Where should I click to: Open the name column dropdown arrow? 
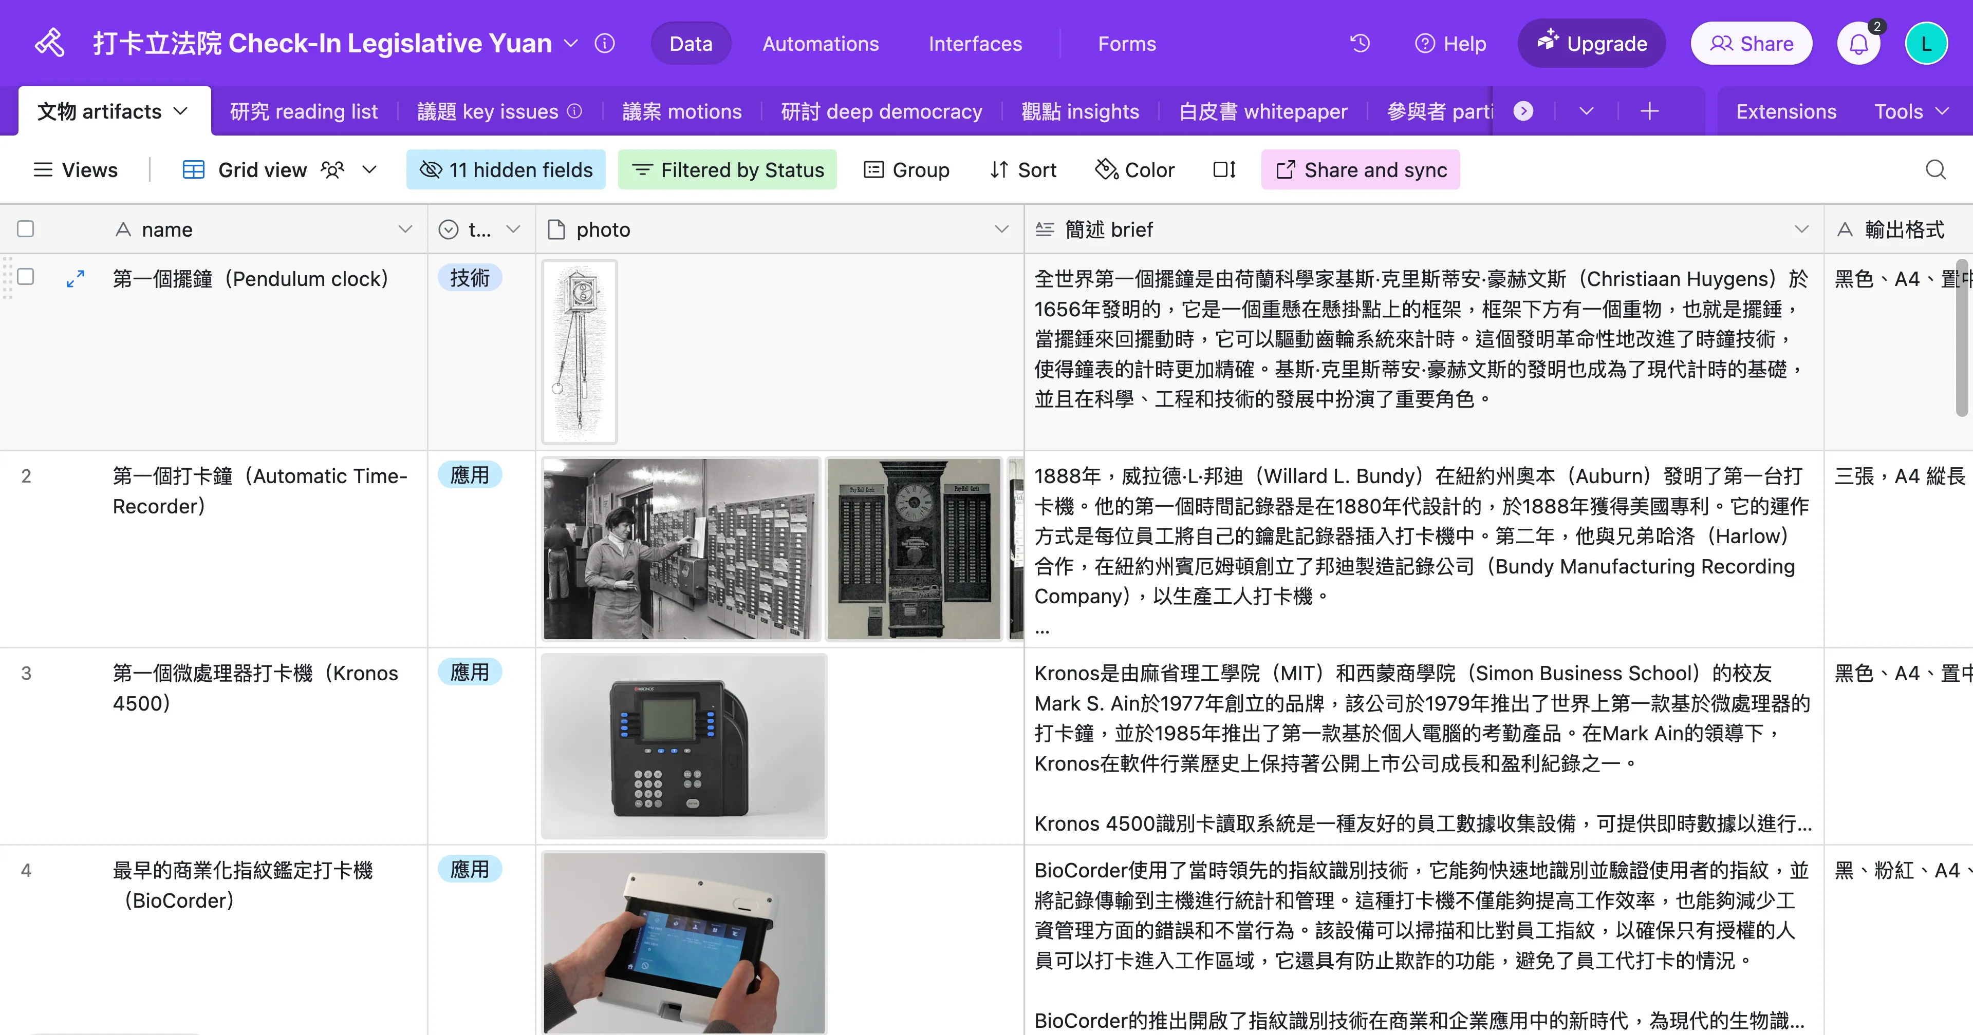405,229
